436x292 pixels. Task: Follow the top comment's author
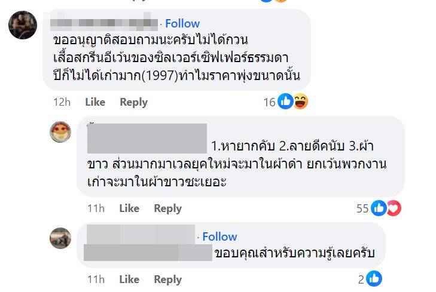coord(182,23)
